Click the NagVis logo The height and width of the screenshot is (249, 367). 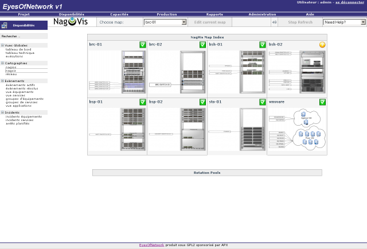[71, 22]
